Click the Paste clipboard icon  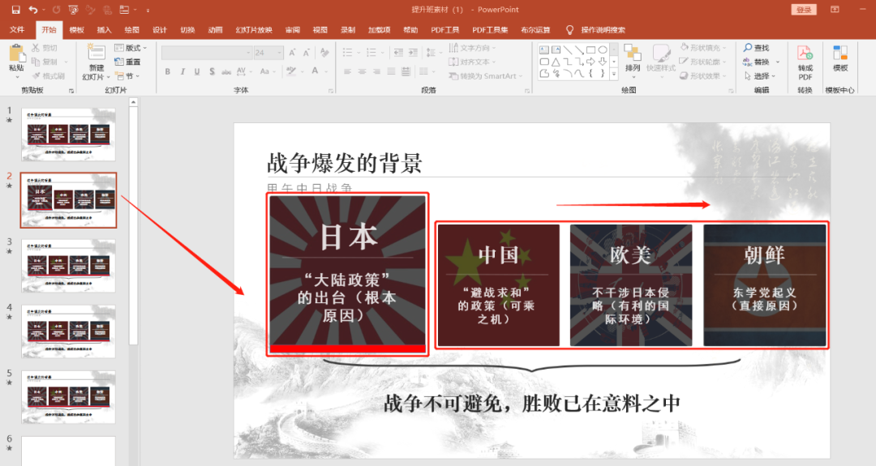click(x=17, y=53)
